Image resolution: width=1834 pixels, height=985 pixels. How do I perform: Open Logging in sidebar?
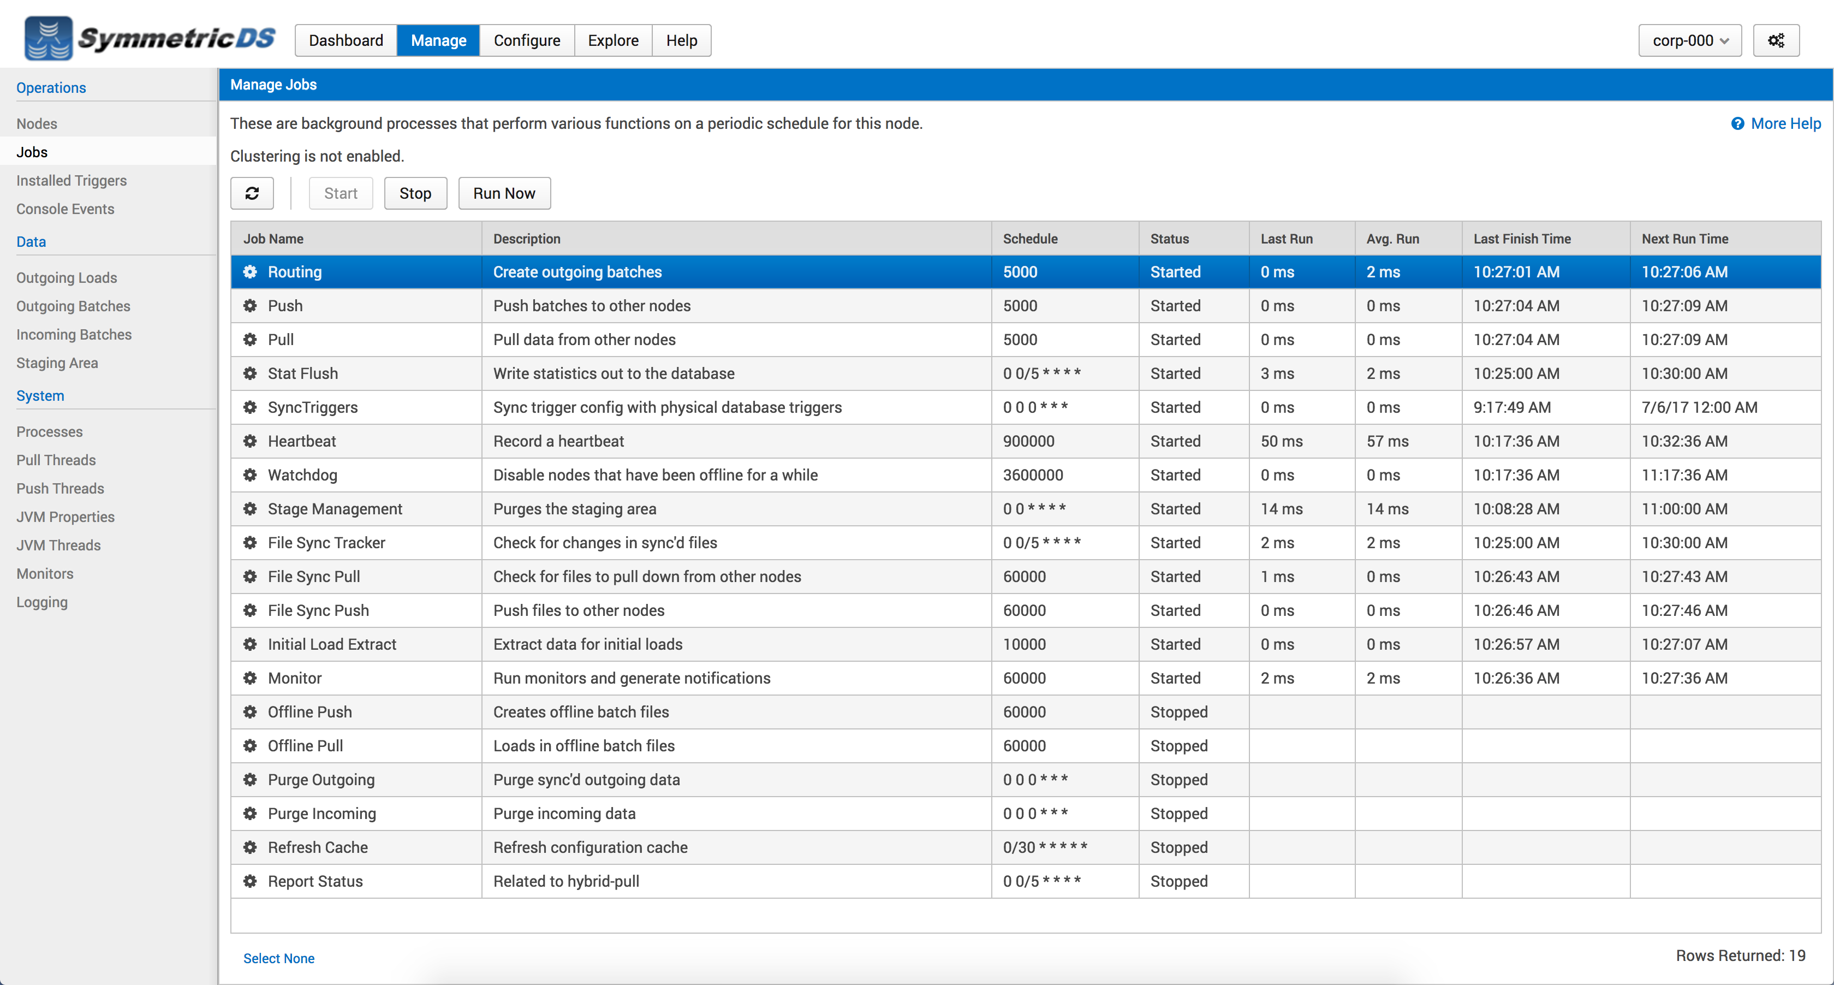(42, 603)
